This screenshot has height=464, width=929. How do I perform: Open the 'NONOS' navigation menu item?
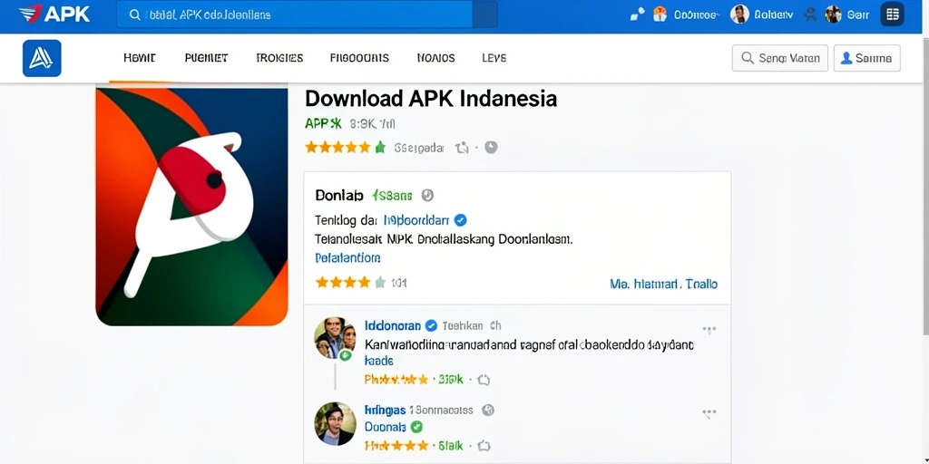pos(436,58)
